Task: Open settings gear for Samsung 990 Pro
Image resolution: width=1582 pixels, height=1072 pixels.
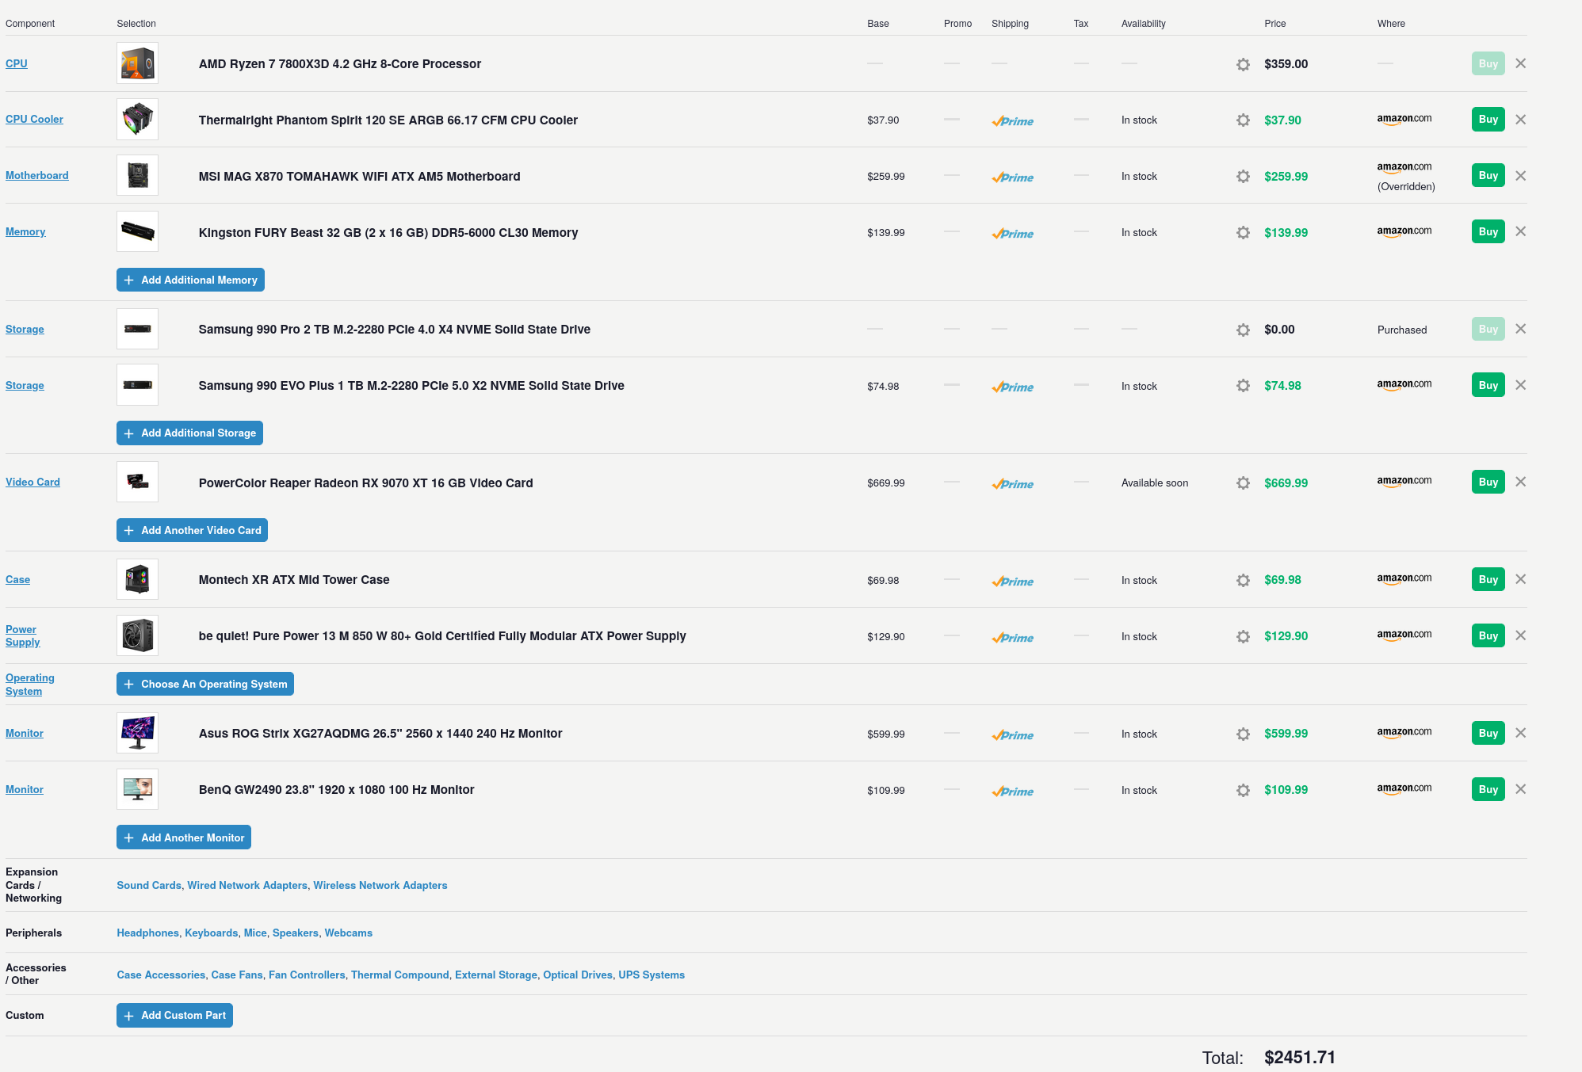Action: [x=1243, y=330]
